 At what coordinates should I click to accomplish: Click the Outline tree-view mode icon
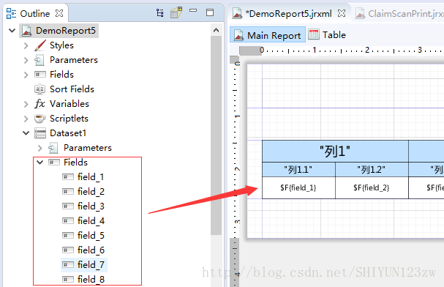160,12
